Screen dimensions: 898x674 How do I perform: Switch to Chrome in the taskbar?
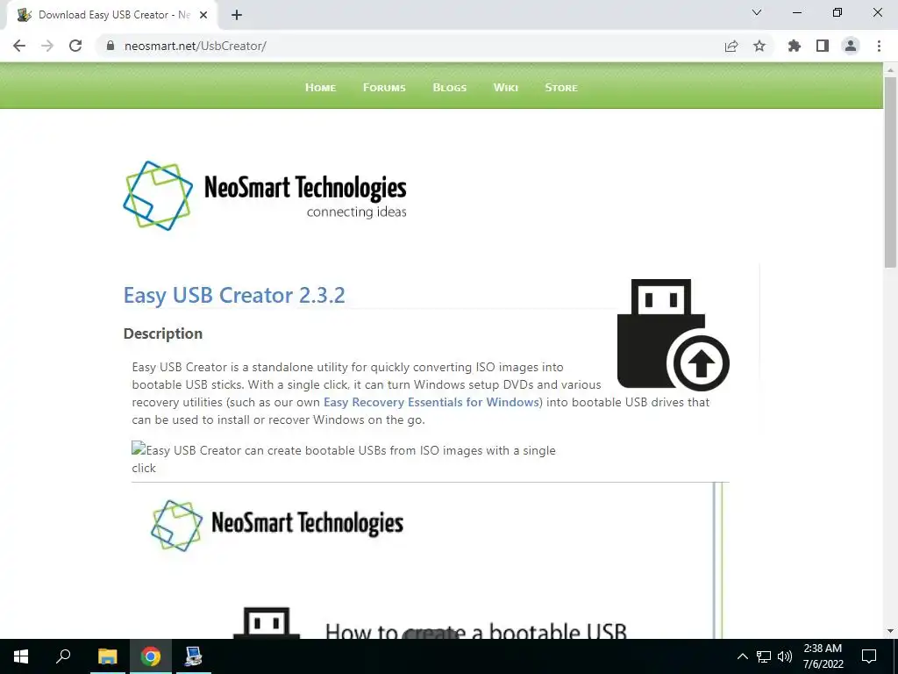point(151,656)
